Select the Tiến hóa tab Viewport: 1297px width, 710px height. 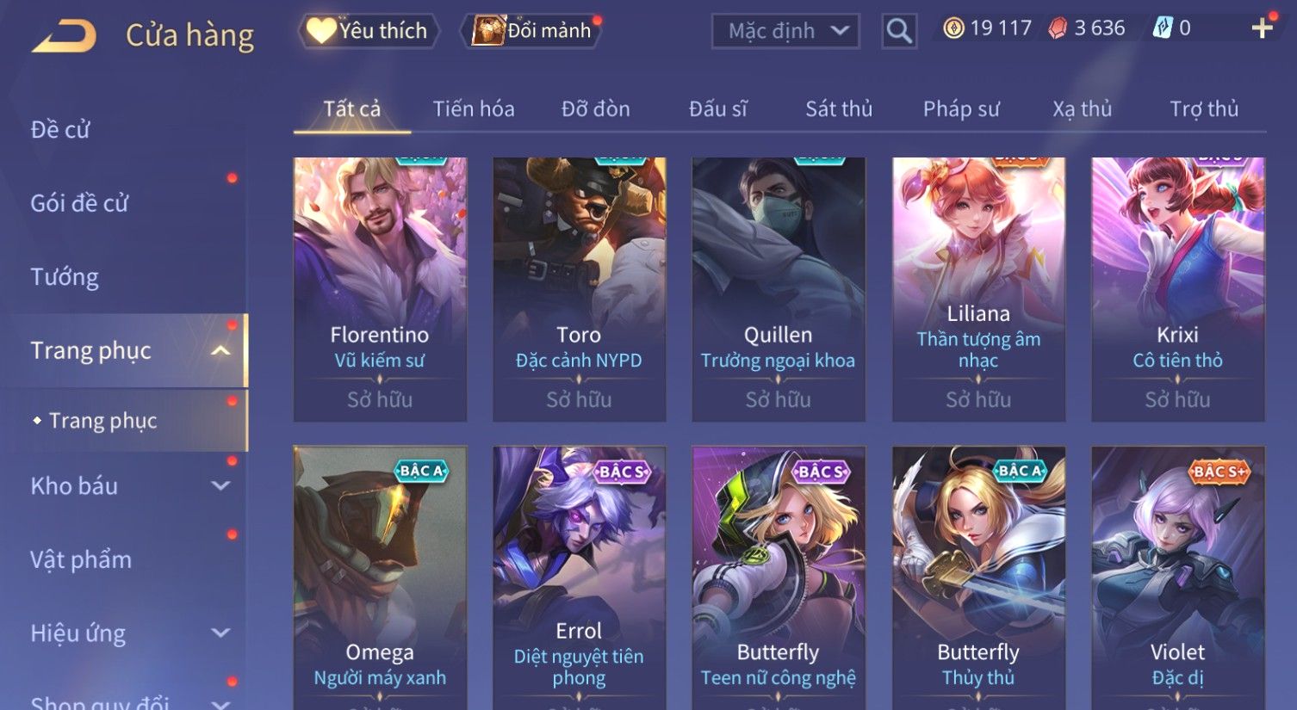click(x=474, y=109)
